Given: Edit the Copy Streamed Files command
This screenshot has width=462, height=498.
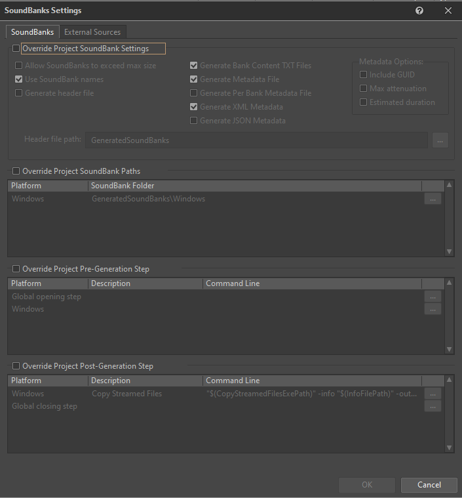Looking at the screenshot, I should pos(433,394).
